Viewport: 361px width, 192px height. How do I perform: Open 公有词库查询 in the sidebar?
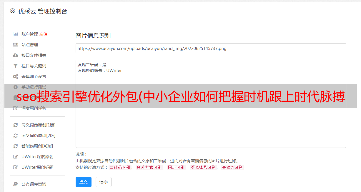34,184
